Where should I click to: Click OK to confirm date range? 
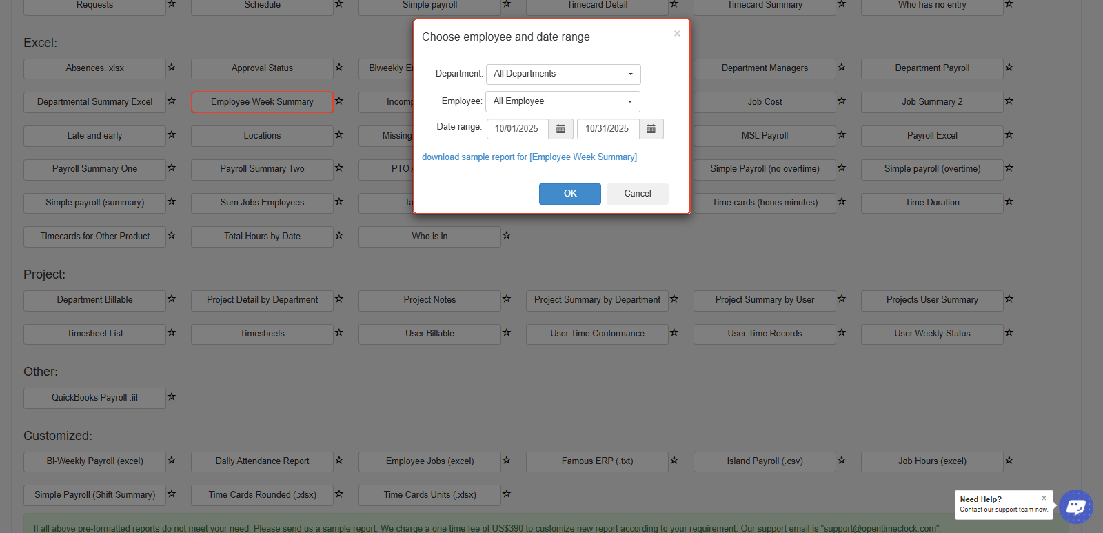pyautogui.click(x=569, y=194)
